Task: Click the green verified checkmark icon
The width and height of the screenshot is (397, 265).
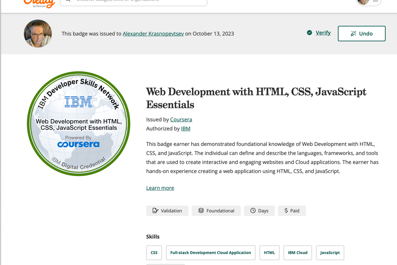Action: [309, 33]
